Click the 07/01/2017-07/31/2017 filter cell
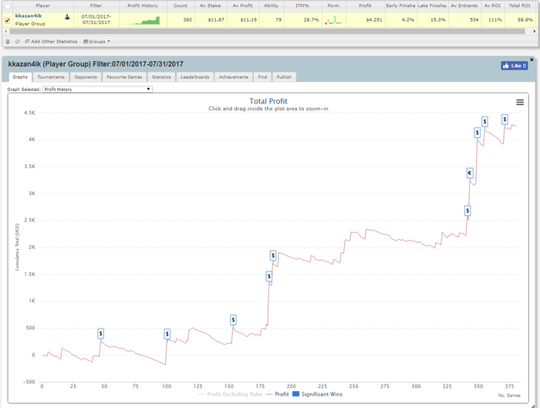 tap(96, 19)
